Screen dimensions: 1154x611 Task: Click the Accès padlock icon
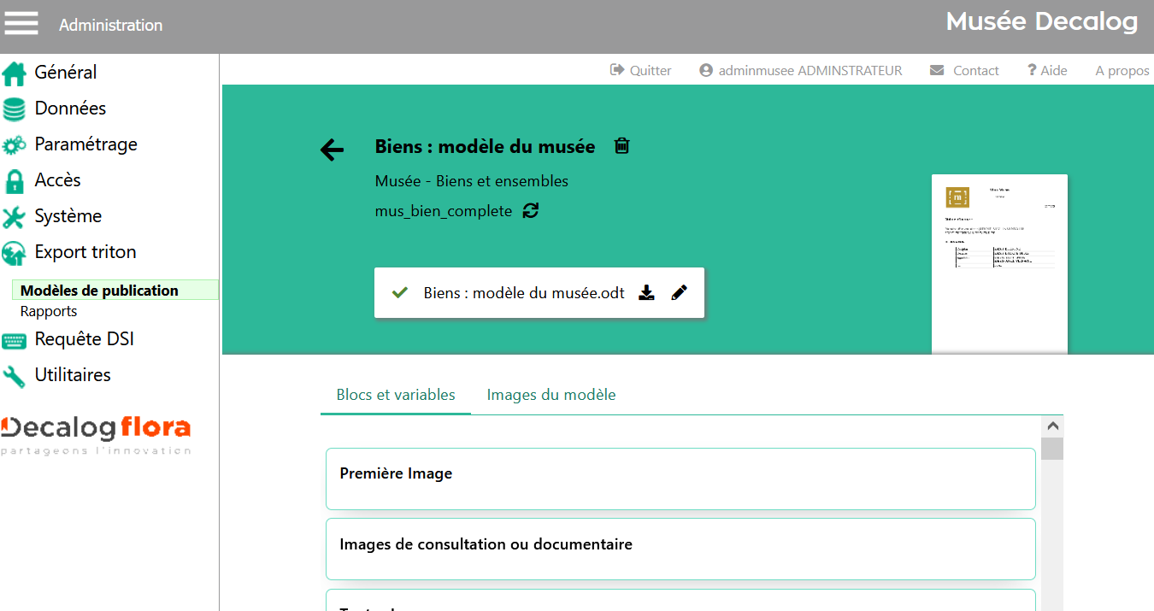[14, 181]
